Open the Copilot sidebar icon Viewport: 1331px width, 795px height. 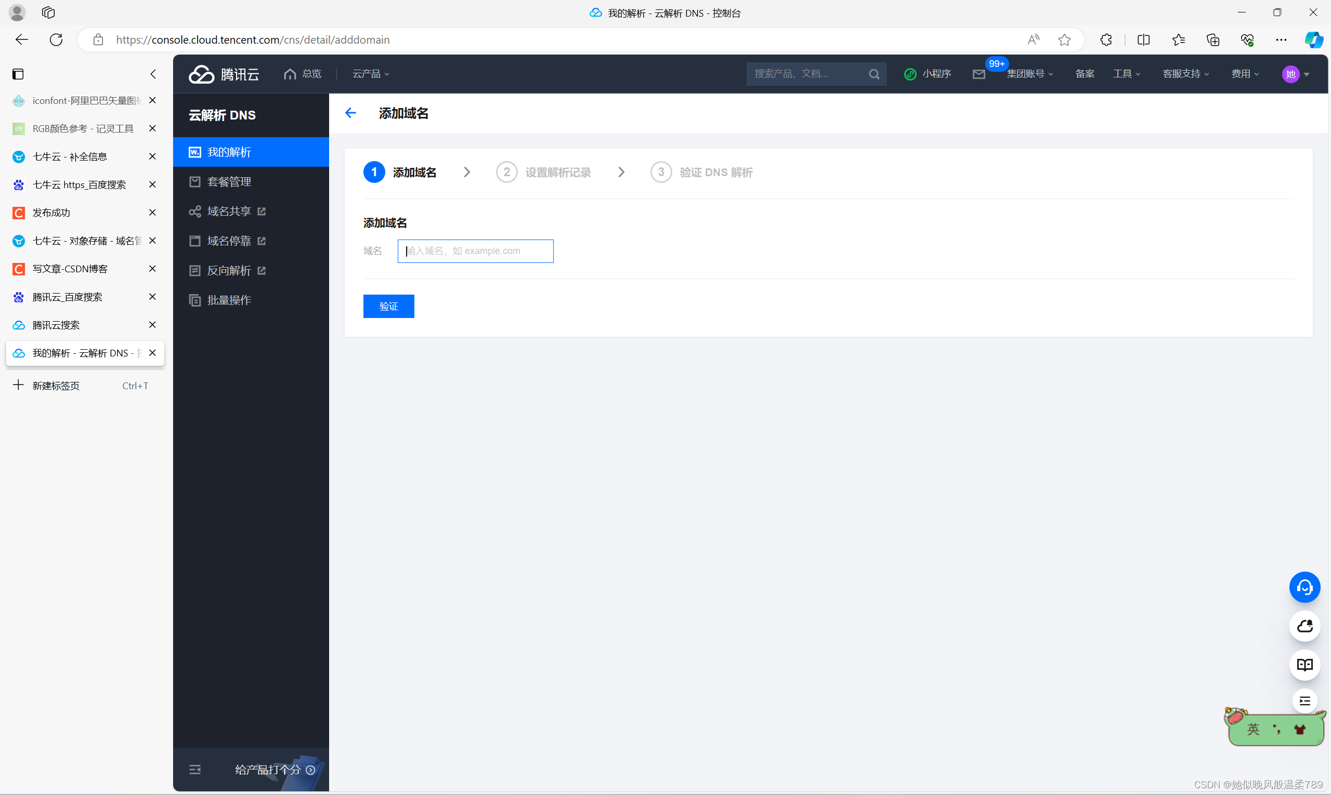coord(1313,39)
